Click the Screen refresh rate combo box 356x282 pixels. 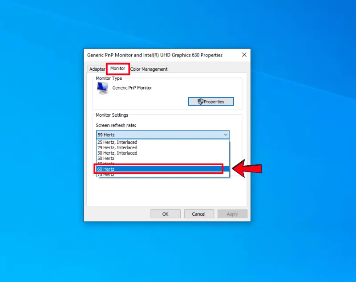tap(162, 135)
